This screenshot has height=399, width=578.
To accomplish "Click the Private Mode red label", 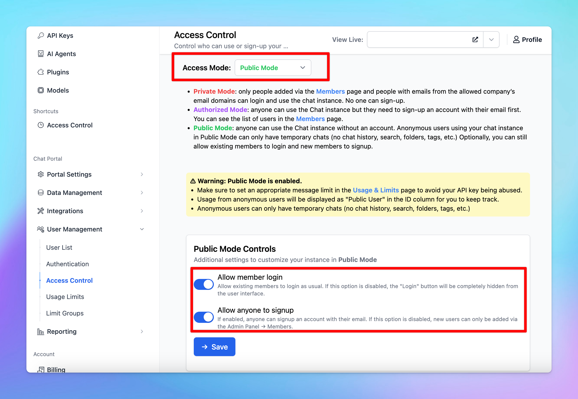I will click(214, 91).
